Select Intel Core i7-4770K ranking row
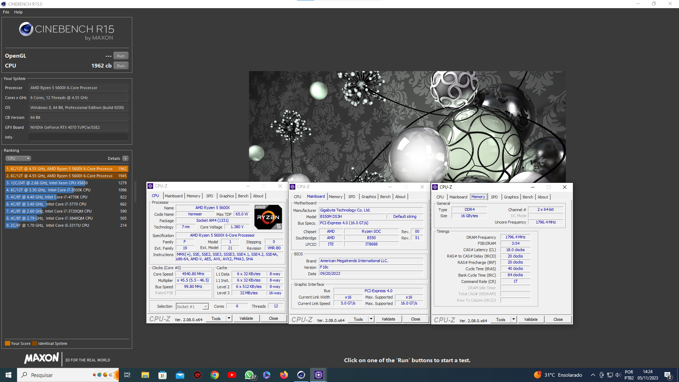 66,197
